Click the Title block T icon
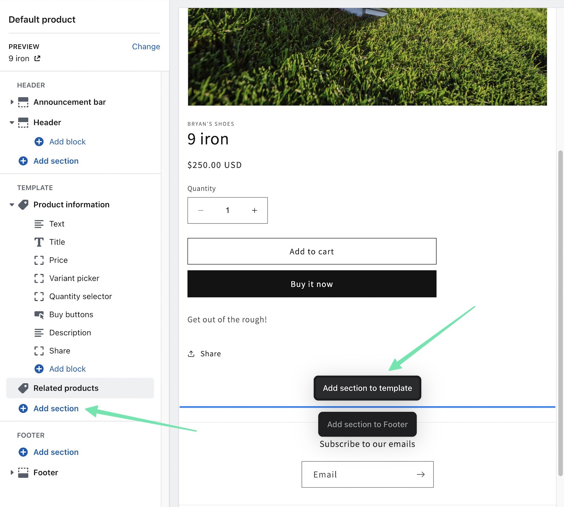This screenshot has height=507, width=564. 39,242
